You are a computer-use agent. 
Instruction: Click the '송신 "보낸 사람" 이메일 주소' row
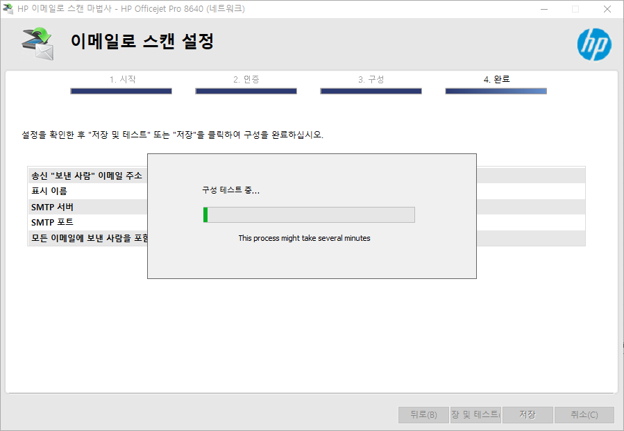(x=306, y=176)
